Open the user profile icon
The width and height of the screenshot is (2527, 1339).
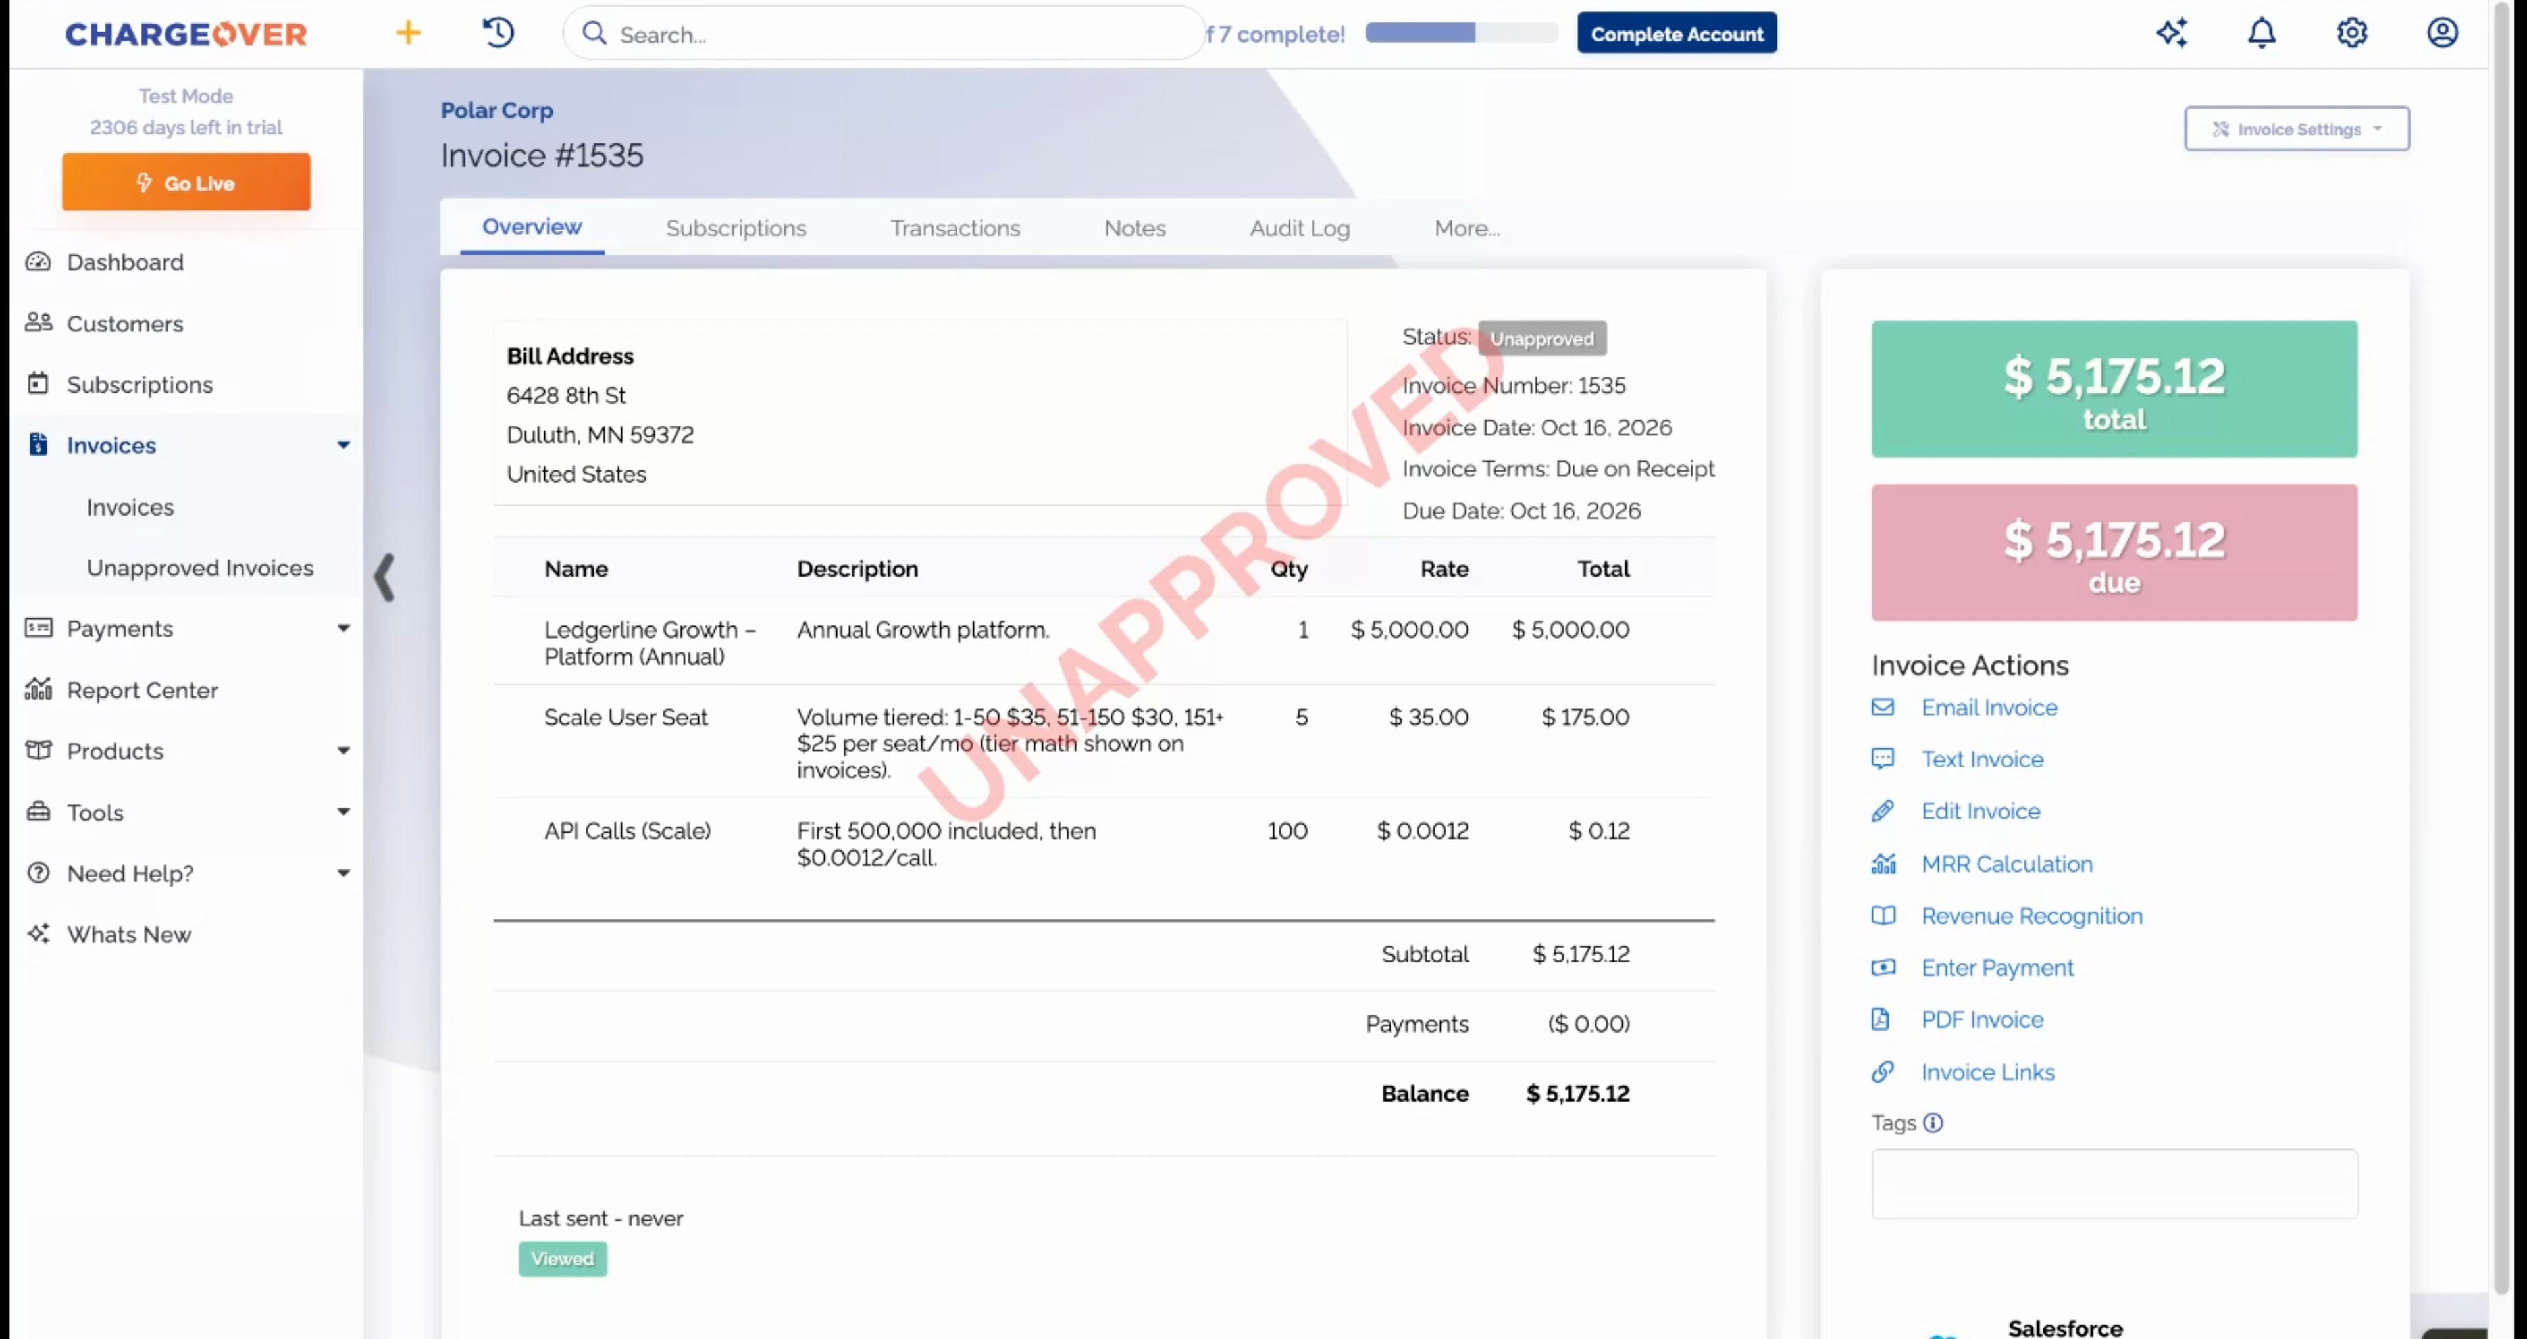2441,32
